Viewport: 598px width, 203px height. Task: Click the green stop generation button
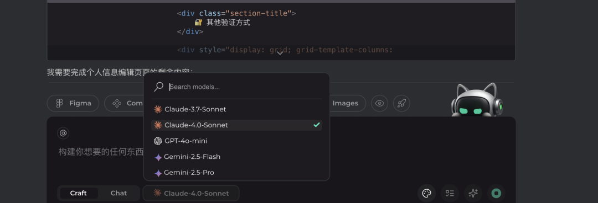tap(496, 193)
